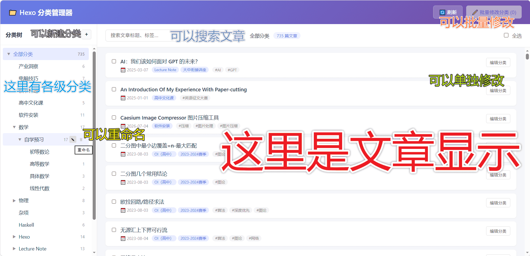Click the calendar icon beside 2023-08-04

click(123, 239)
